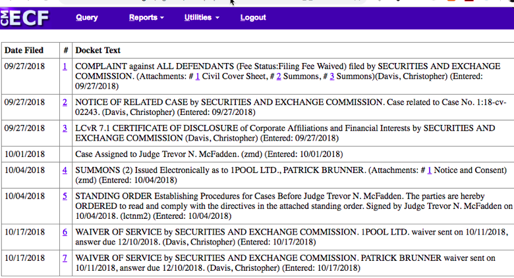Open document 7, Patrick Brunner Waiver of Service
514x278 pixels.
[x=65, y=258]
